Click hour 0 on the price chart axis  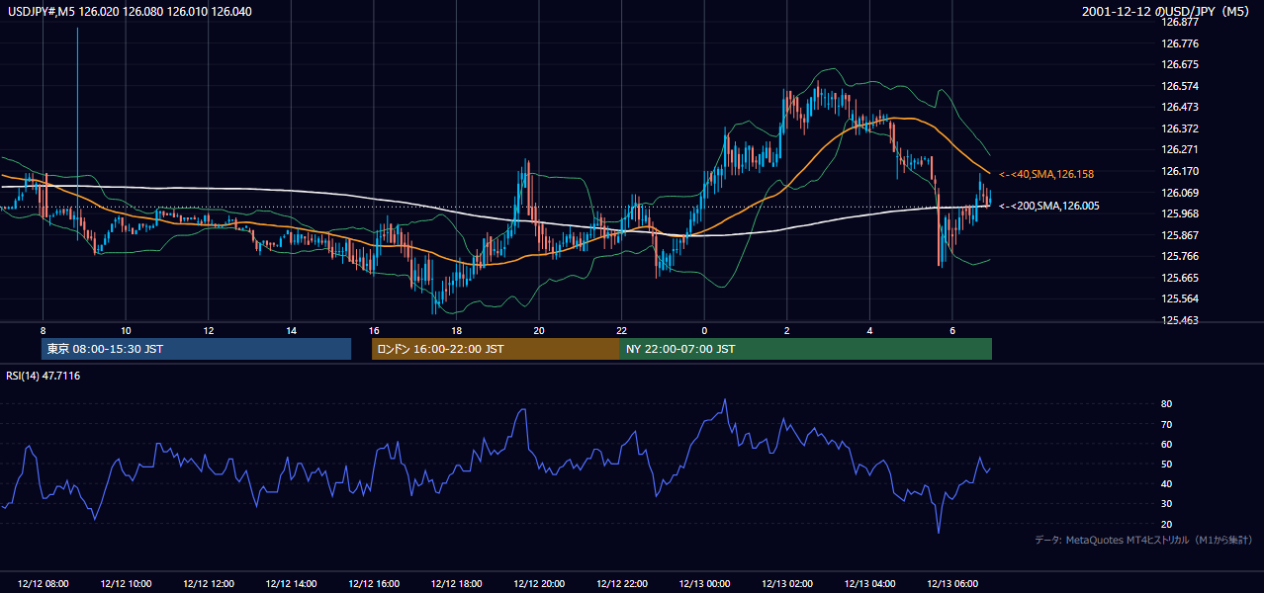tap(704, 330)
